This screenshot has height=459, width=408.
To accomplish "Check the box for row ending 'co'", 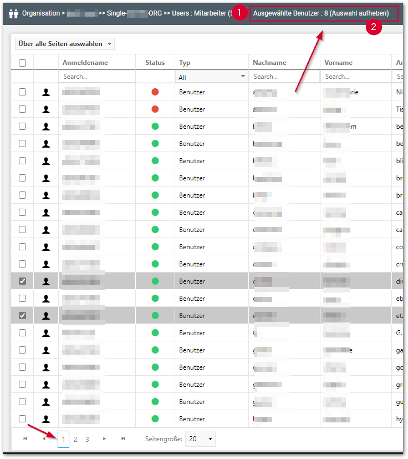I will pos(22,247).
